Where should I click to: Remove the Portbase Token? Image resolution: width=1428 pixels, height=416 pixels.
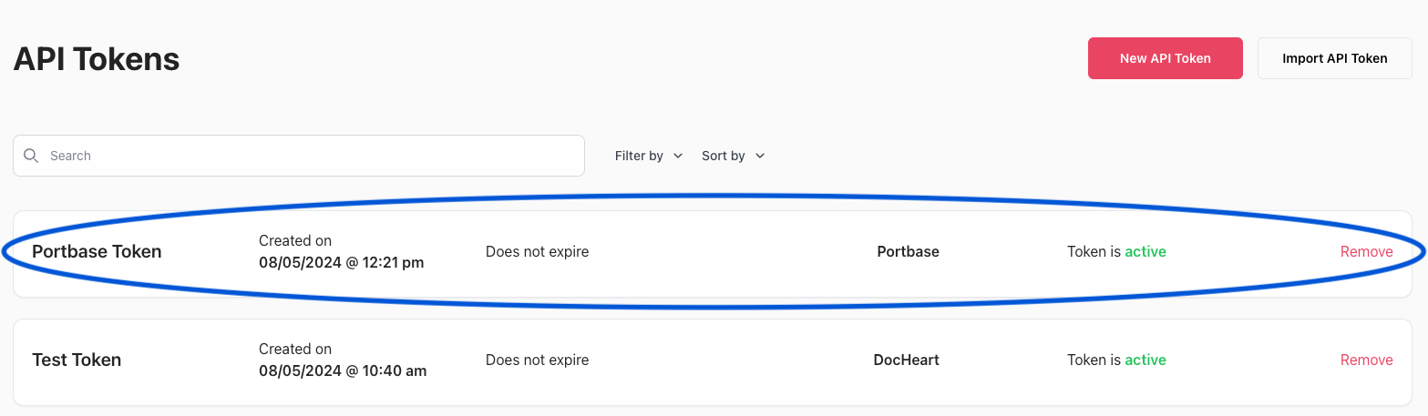(x=1366, y=252)
